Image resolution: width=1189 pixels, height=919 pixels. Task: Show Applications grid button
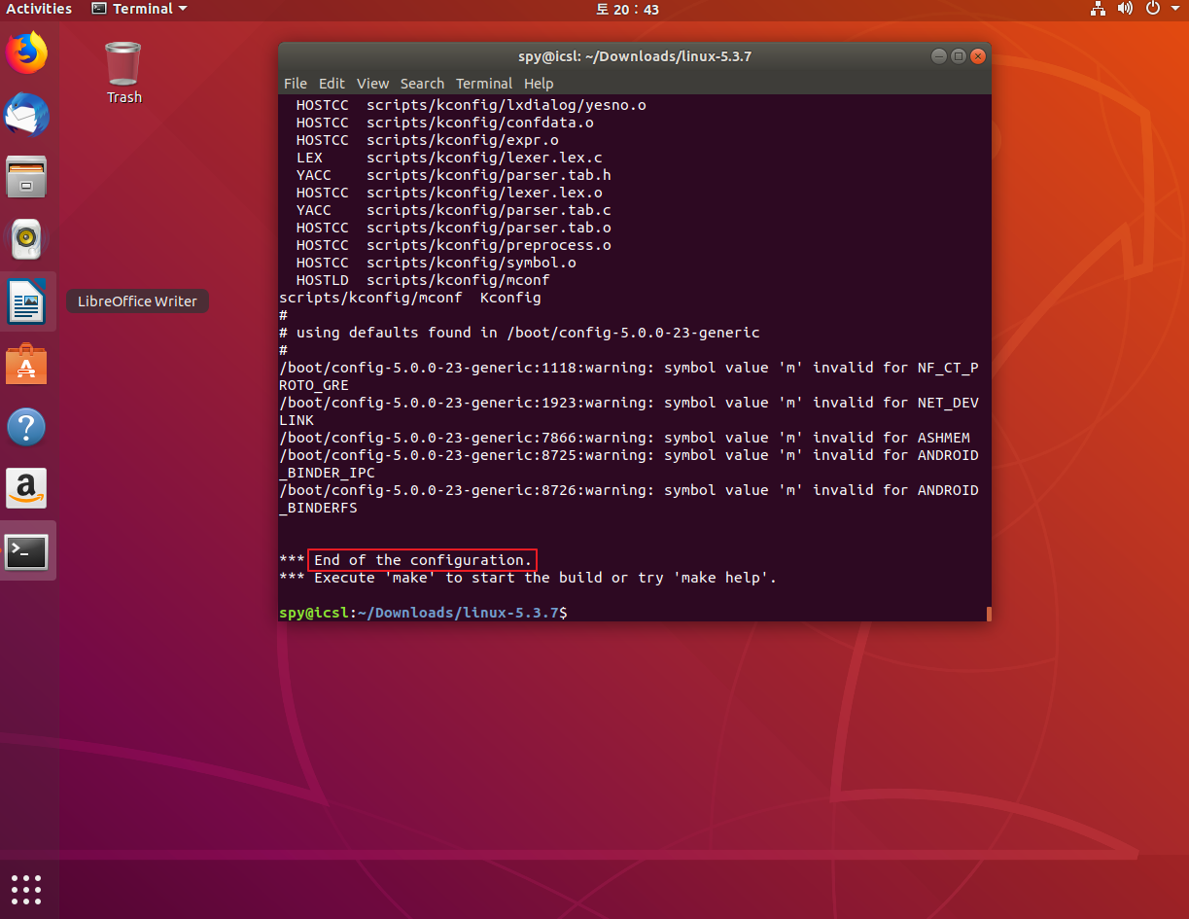point(26,889)
